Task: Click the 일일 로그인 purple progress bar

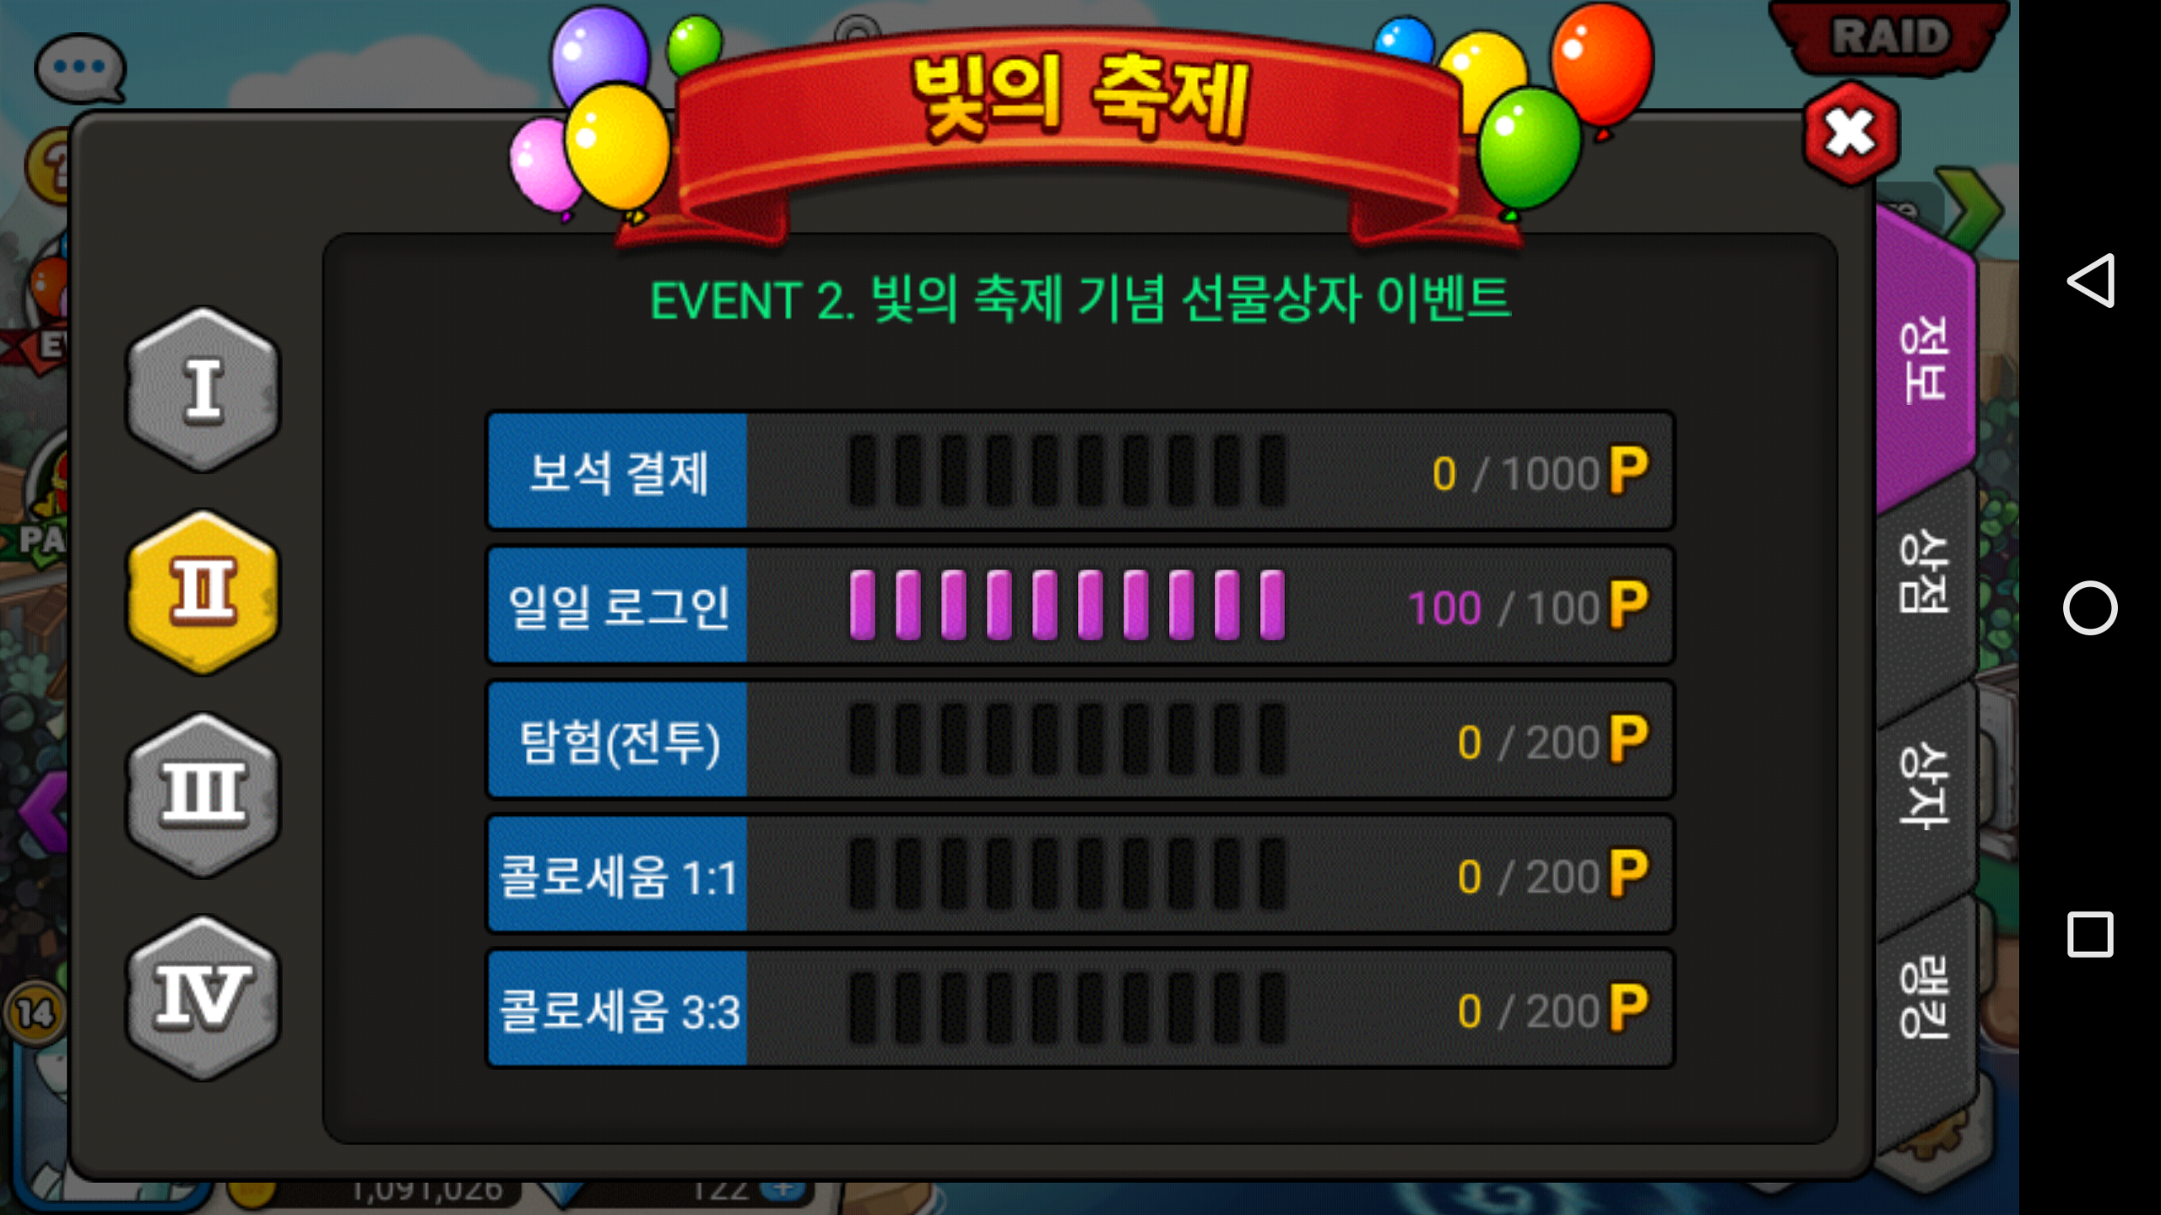Action: coord(1067,605)
